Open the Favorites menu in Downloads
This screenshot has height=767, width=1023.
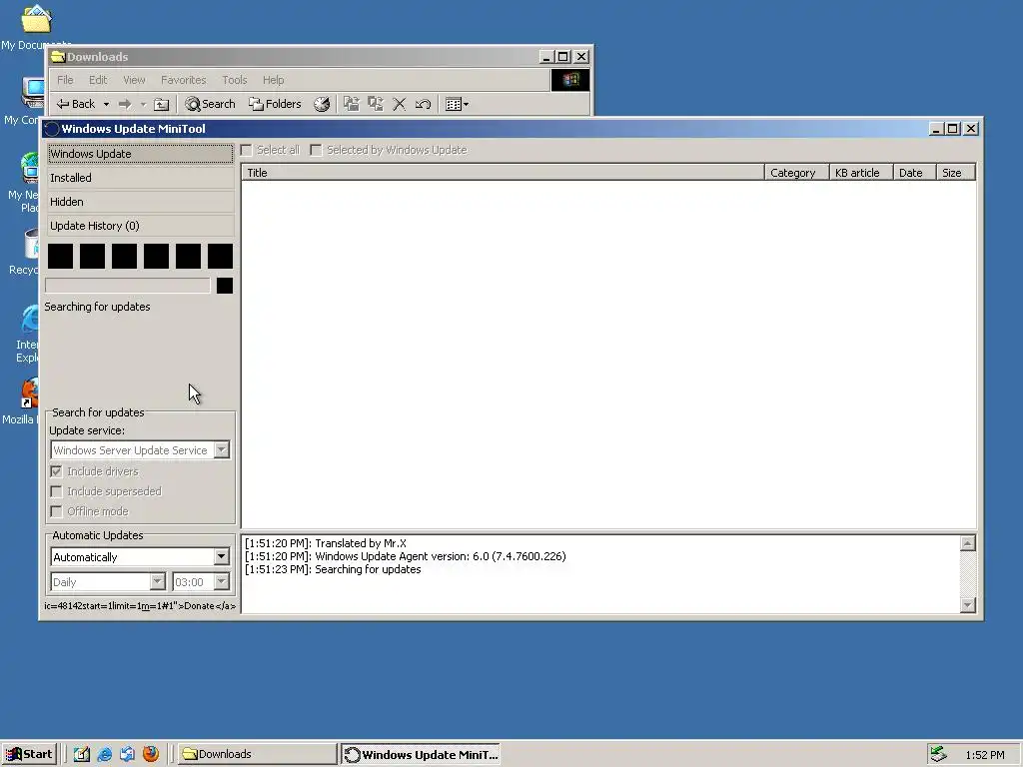click(x=184, y=80)
